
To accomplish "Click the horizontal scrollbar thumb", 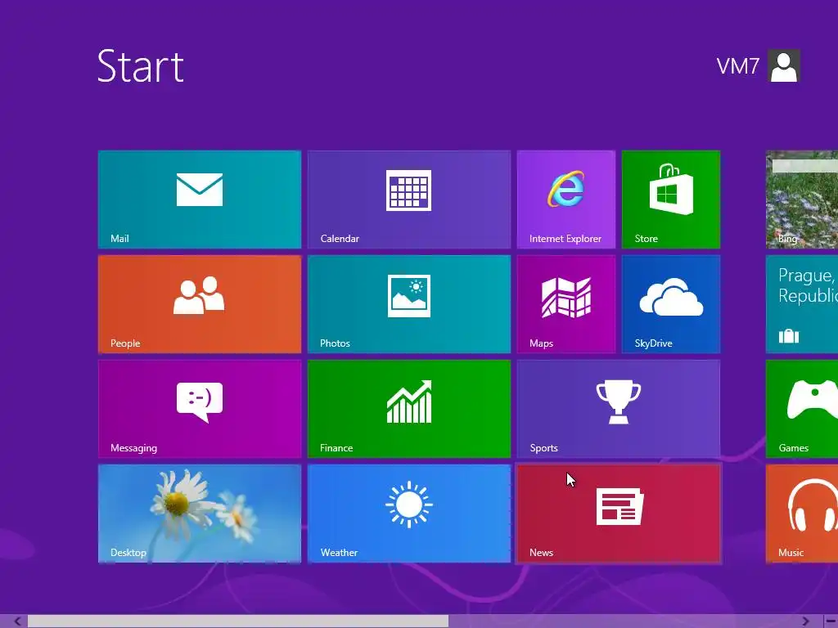I will point(238,621).
